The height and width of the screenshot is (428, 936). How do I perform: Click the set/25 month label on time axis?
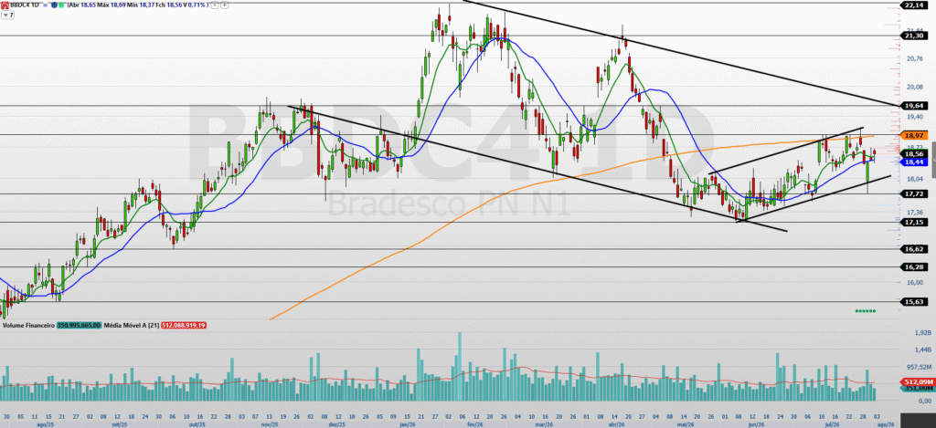pos(119,424)
